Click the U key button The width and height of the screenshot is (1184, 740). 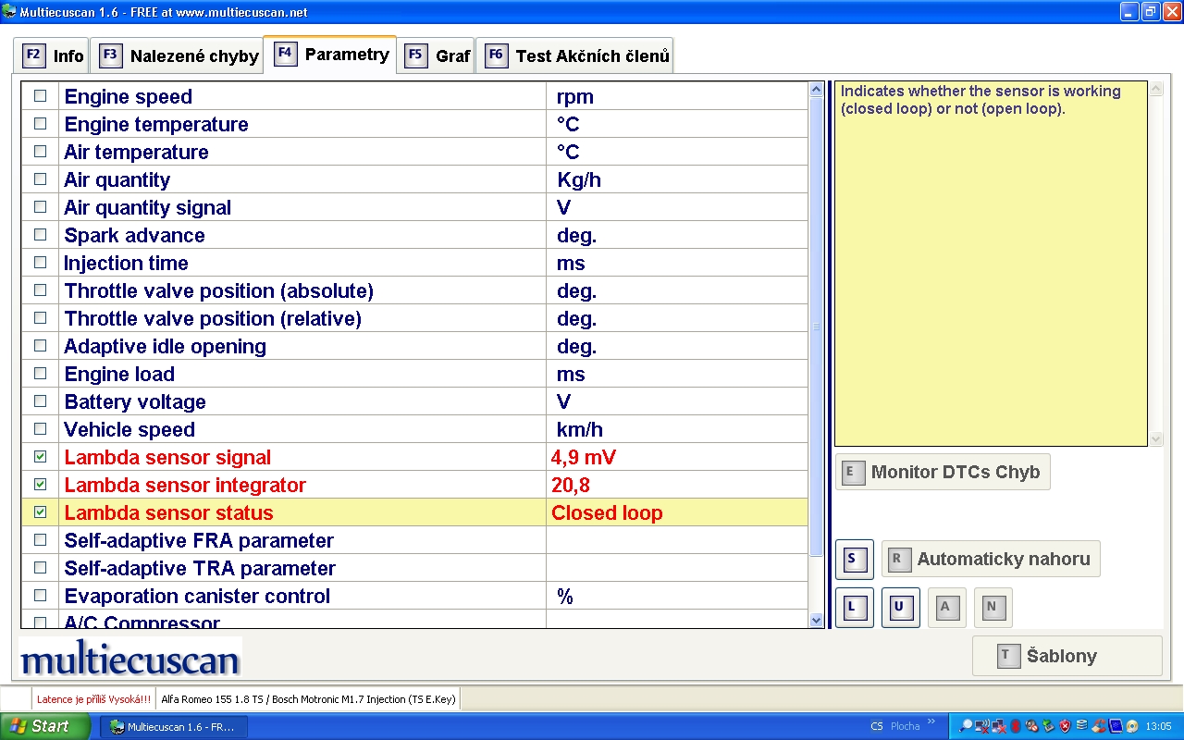pos(899,608)
